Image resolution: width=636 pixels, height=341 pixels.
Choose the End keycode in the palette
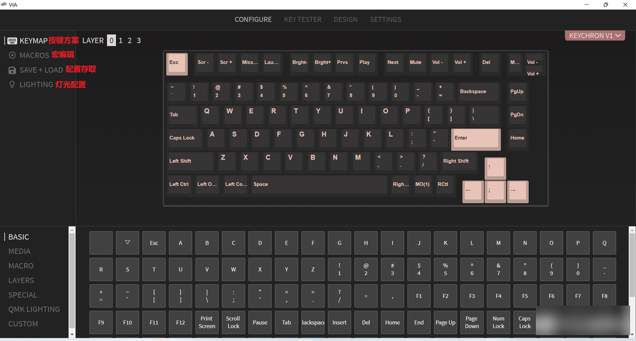pos(419,322)
